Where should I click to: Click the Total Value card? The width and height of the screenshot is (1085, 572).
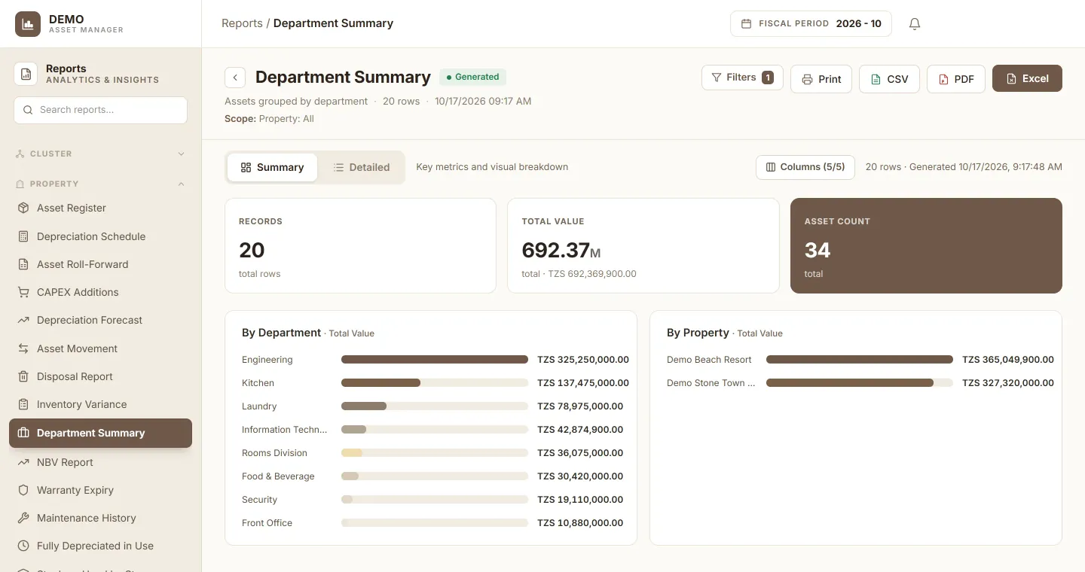pyautogui.click(x=643, y=245)
